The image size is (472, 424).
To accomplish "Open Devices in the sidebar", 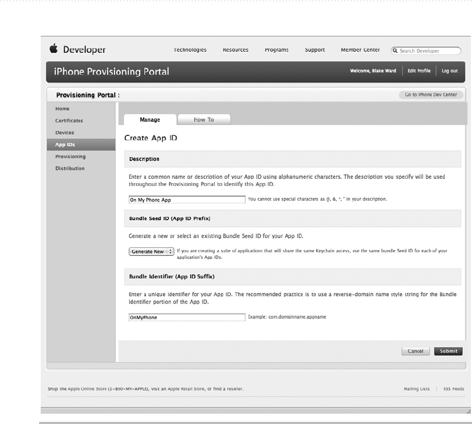I will coord(65,133).
